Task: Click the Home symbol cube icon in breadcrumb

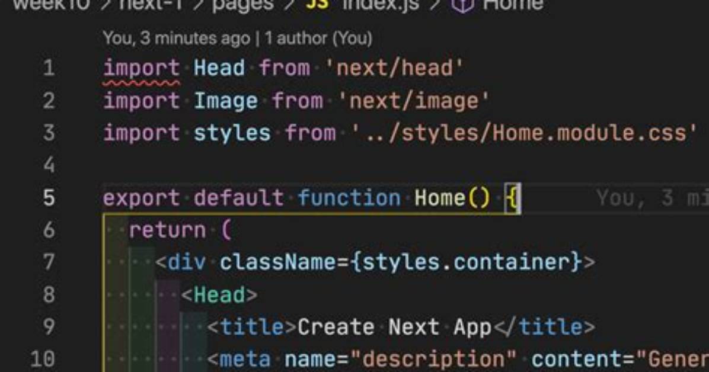Action: click(x=462, y=5)
